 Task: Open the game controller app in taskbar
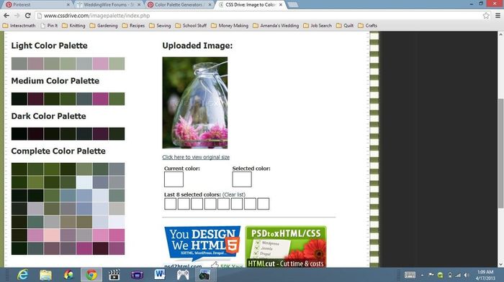click(183, 275)
